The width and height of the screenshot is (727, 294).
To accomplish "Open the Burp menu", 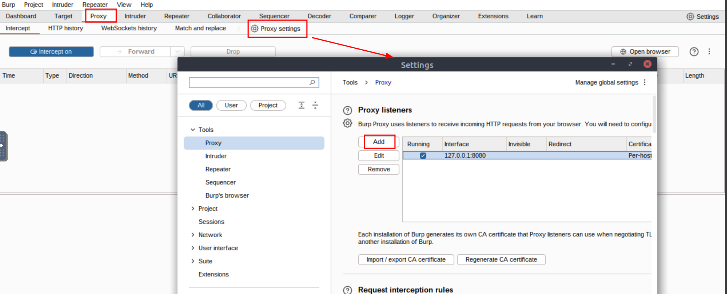I will click(x=8, y=5).
